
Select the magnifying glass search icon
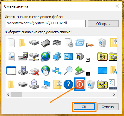68,70
